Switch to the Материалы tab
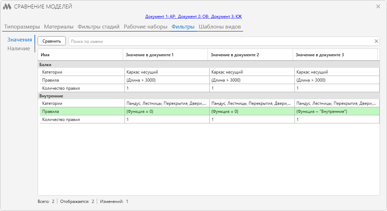Screen dimensions: 387x211 [59, 27]
